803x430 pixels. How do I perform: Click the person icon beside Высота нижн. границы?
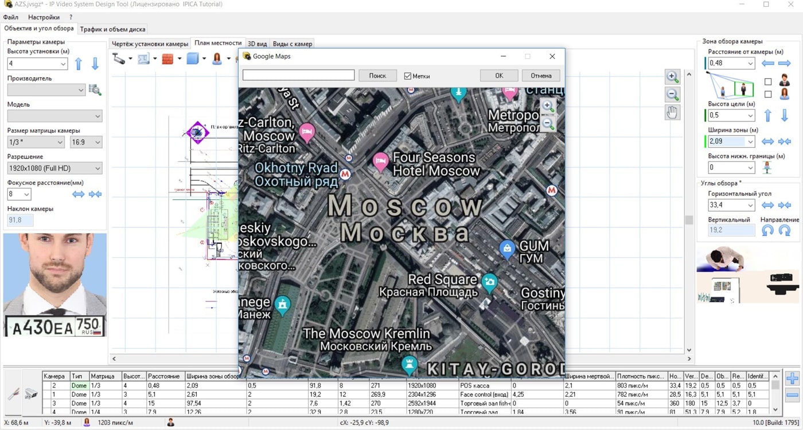767,168
